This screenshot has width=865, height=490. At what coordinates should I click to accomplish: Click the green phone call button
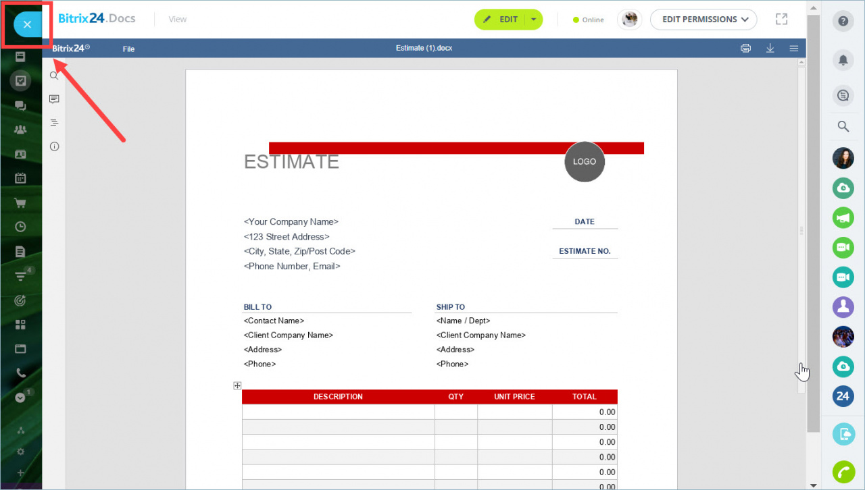[x=843, y=472]
